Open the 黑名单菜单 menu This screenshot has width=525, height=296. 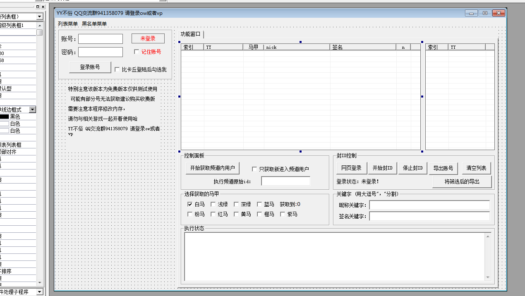click(94, 24)
